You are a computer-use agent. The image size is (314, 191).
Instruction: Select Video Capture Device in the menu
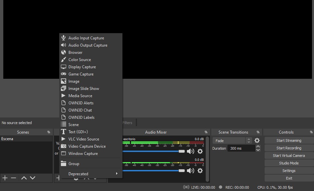87,146
